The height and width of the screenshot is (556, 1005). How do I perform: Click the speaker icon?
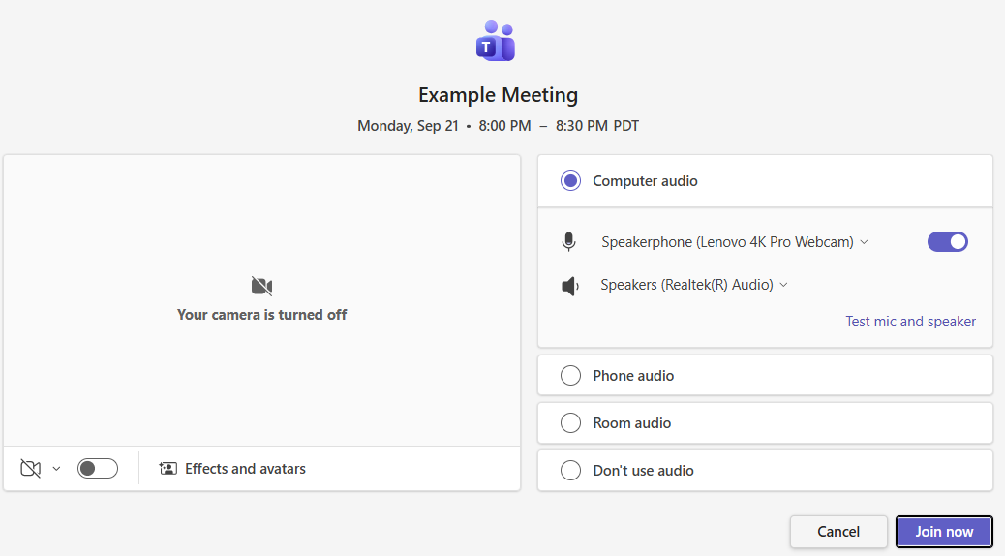point(570,286)
